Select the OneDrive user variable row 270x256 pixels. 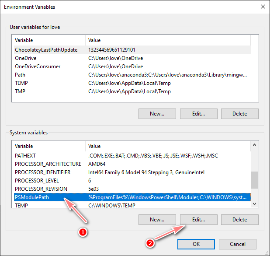coord(25,58)
